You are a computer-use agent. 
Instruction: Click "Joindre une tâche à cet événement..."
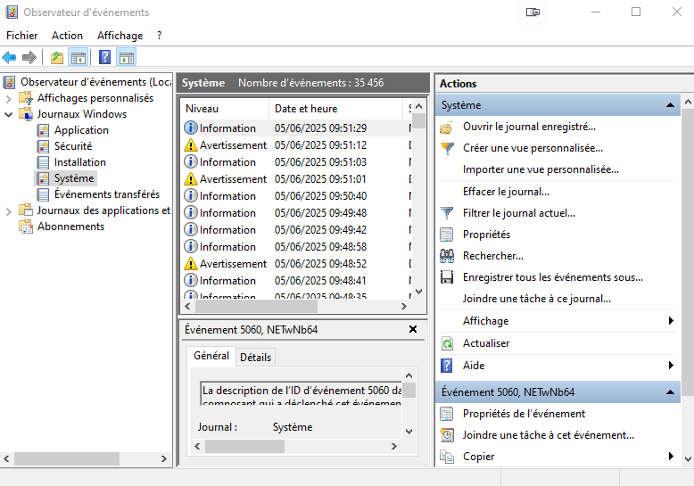click(x=548, y=435)
